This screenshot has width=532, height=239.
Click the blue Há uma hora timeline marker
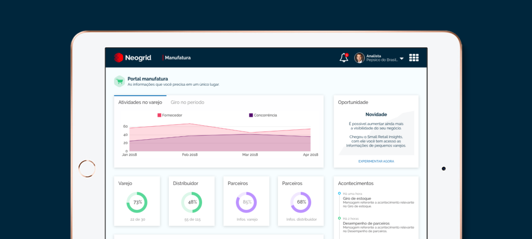[x=339, y=193]
